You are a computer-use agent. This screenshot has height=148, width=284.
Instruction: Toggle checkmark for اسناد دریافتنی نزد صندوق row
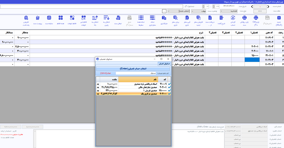[169, 84]
